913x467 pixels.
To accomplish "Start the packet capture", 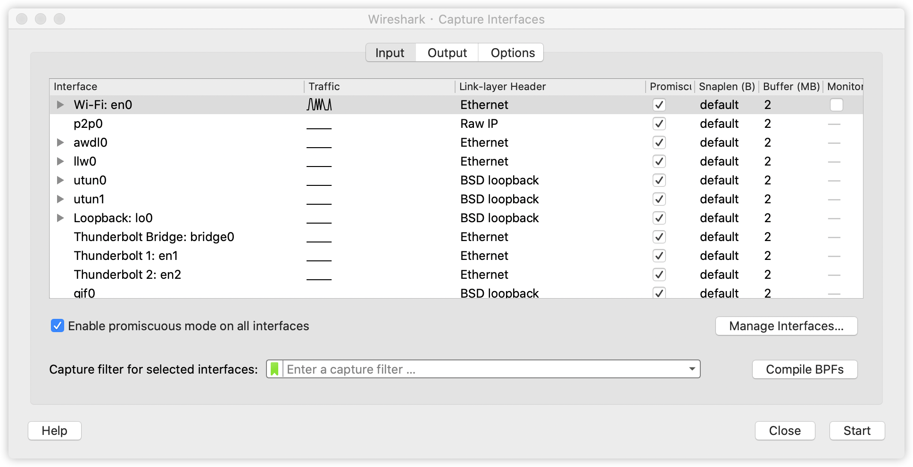I will [857, 430].
